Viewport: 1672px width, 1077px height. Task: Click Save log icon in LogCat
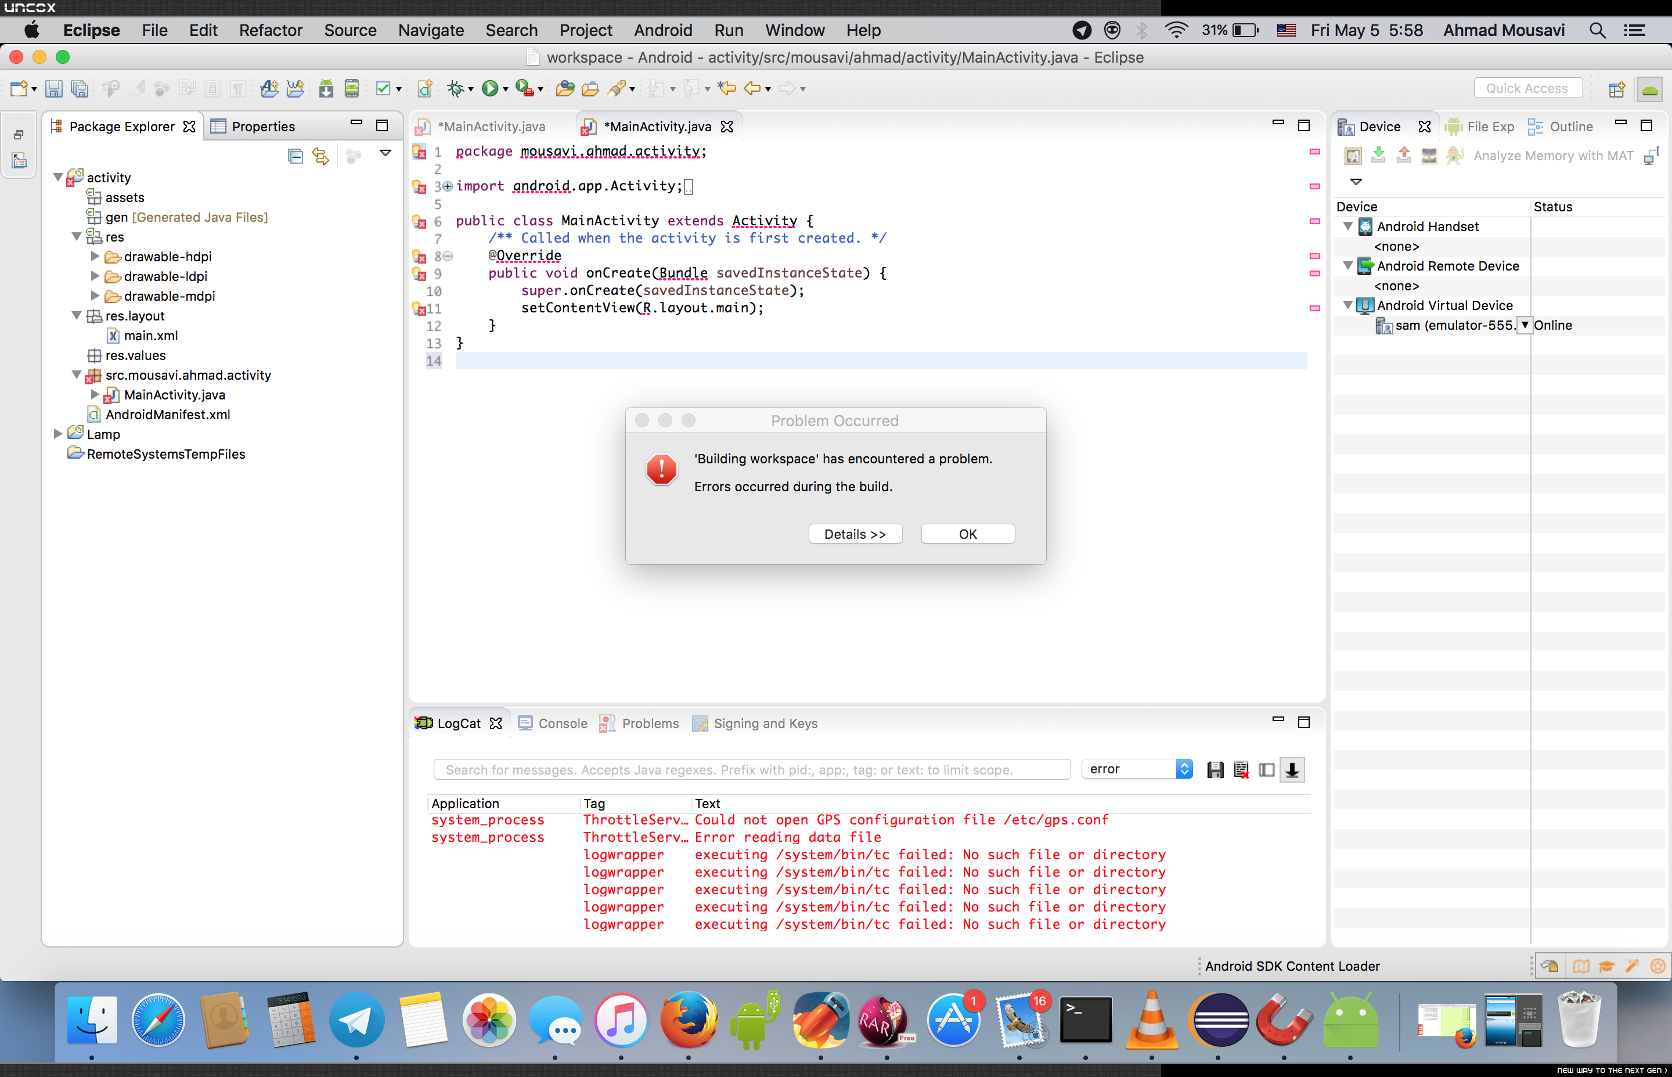point(1215,770)
